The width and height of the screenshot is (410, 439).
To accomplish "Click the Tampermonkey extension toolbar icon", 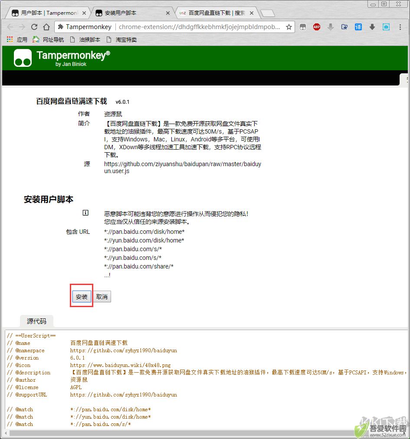I will point(303,27).
